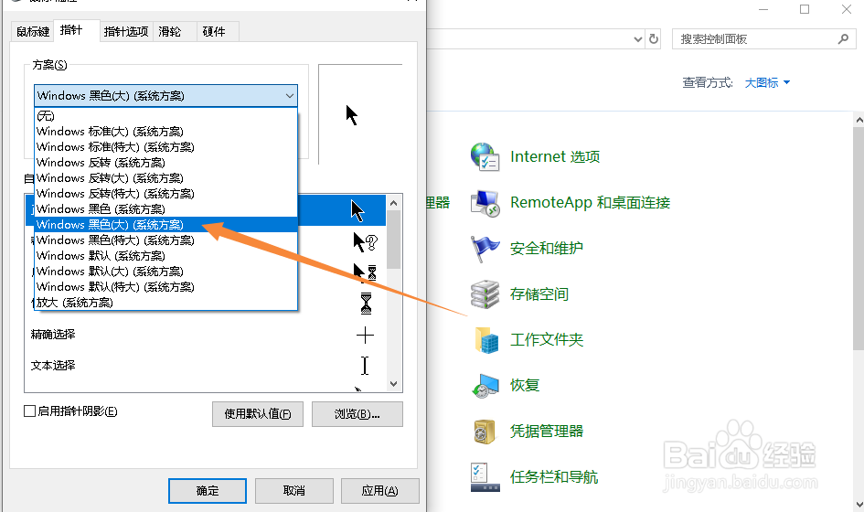This screenshot has width=864, height=512.
Task: Switch to the 指针 tab
Action: (77, 30)
